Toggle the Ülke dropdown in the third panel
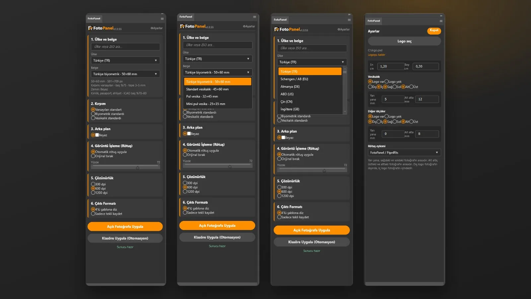This screenshot has height=299, width=531. pyautogui.click(x=312, y=62)
